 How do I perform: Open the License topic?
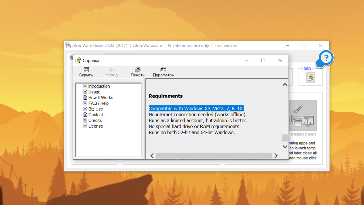click(x=96, y=126)
